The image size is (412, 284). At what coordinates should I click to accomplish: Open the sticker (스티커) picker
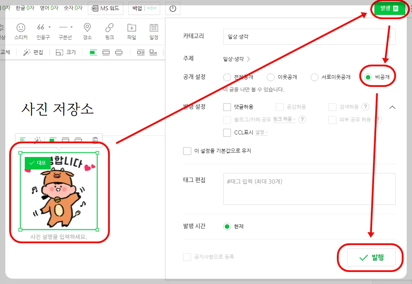point(21,31)
